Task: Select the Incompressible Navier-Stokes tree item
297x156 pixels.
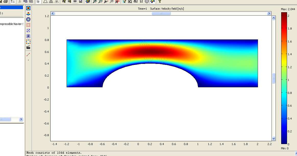Action: 11,24
